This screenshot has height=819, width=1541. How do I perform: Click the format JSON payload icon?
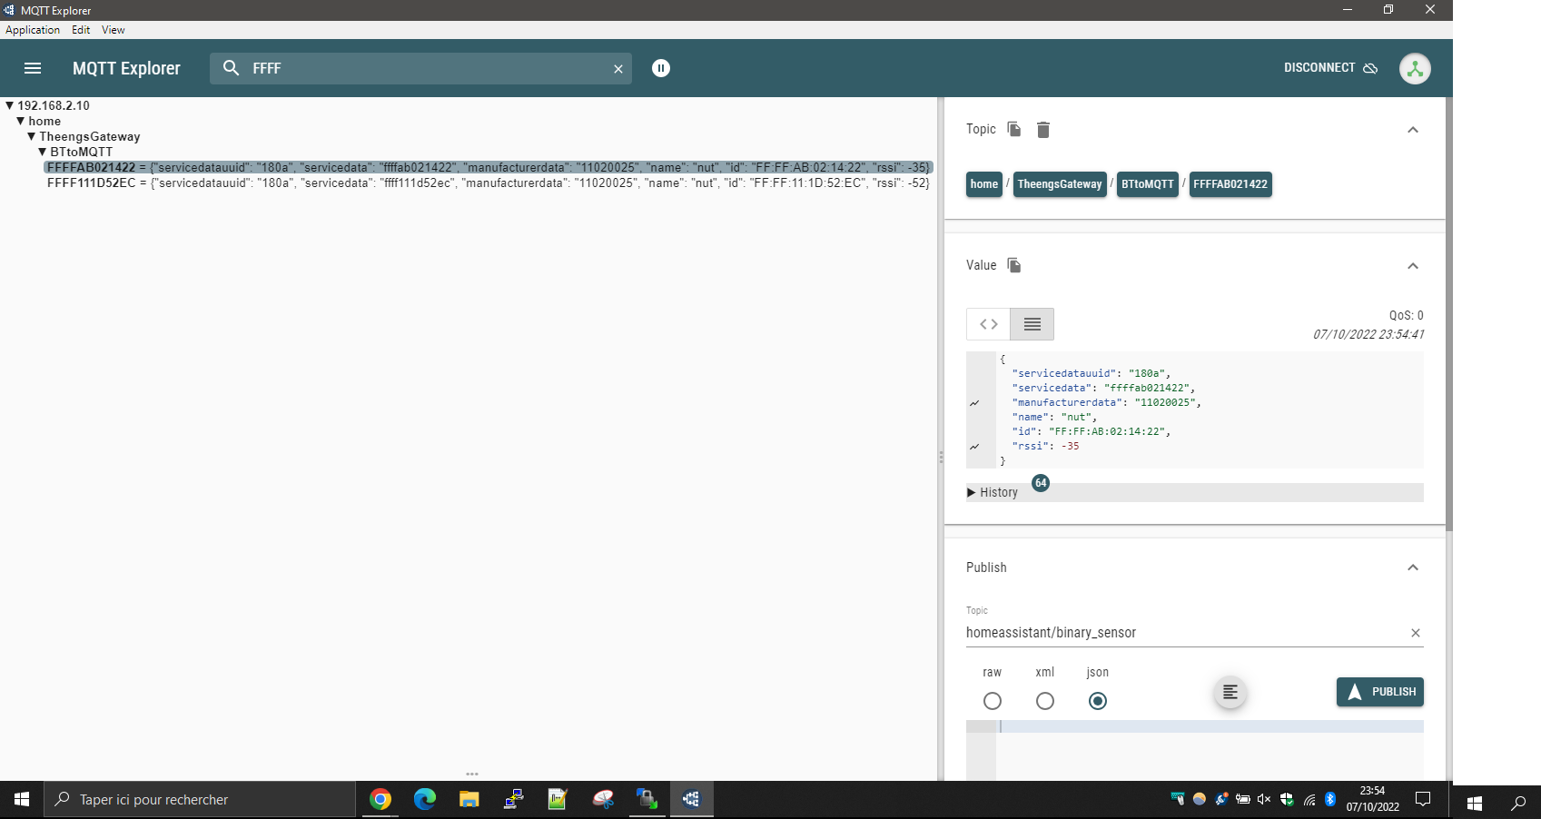pyautogui.click(x=1230, y=693)
